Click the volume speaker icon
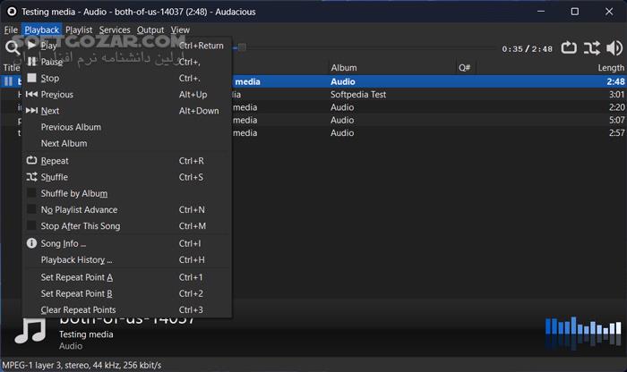 click(x=614, y=48)
